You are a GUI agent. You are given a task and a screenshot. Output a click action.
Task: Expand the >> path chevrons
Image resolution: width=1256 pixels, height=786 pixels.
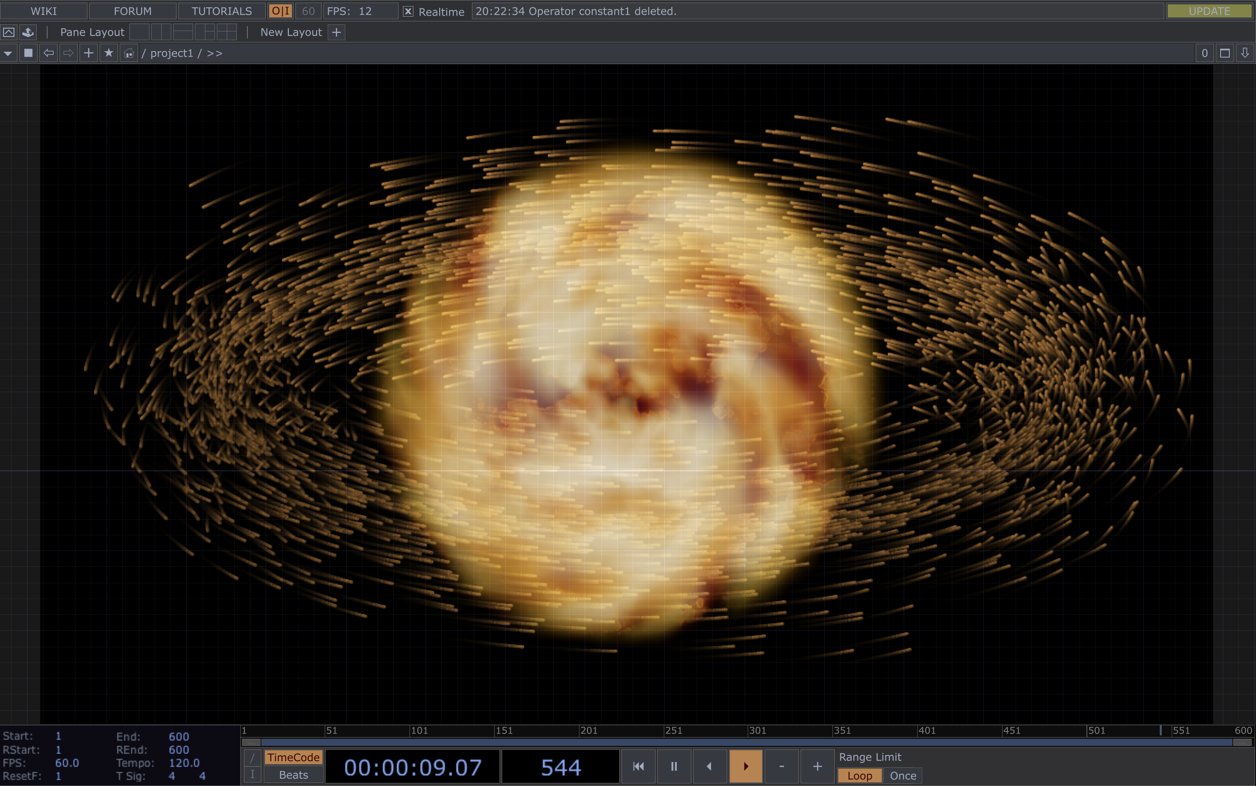click(215, 53)
